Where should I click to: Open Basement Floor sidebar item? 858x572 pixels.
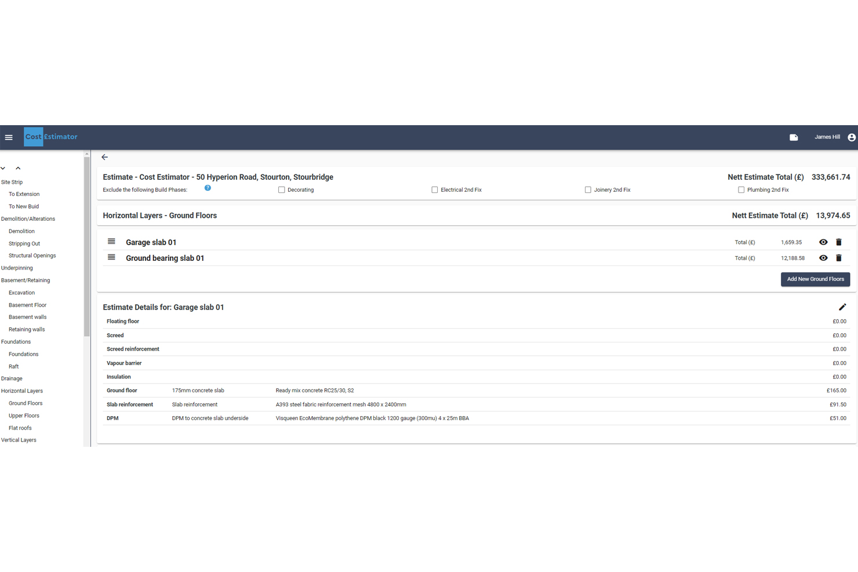tap(27, 305)
